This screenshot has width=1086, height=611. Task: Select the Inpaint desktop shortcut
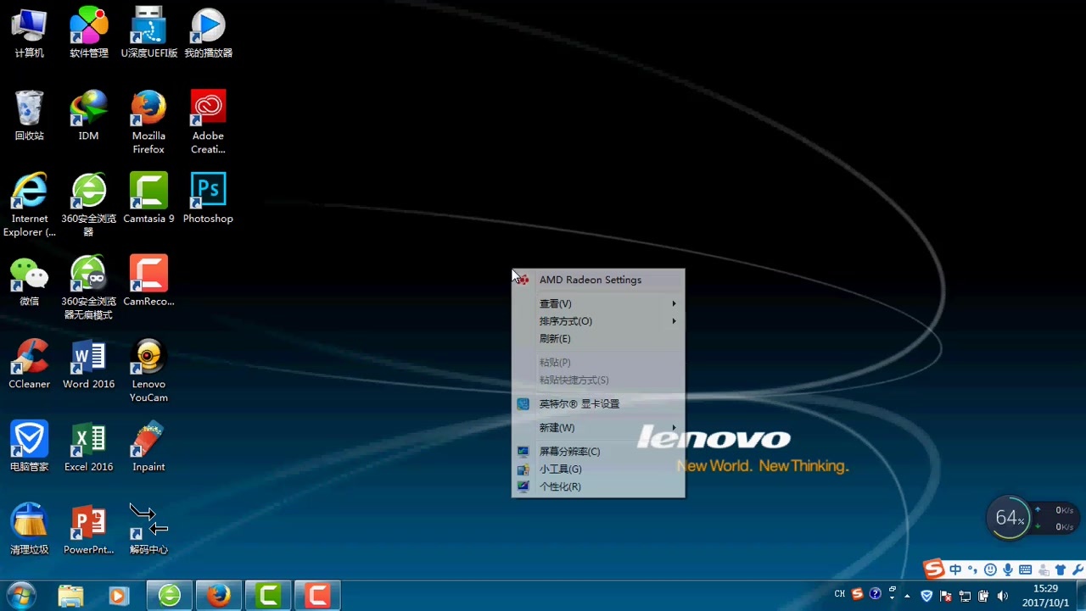pyautogui.click(x=148, y=447)
